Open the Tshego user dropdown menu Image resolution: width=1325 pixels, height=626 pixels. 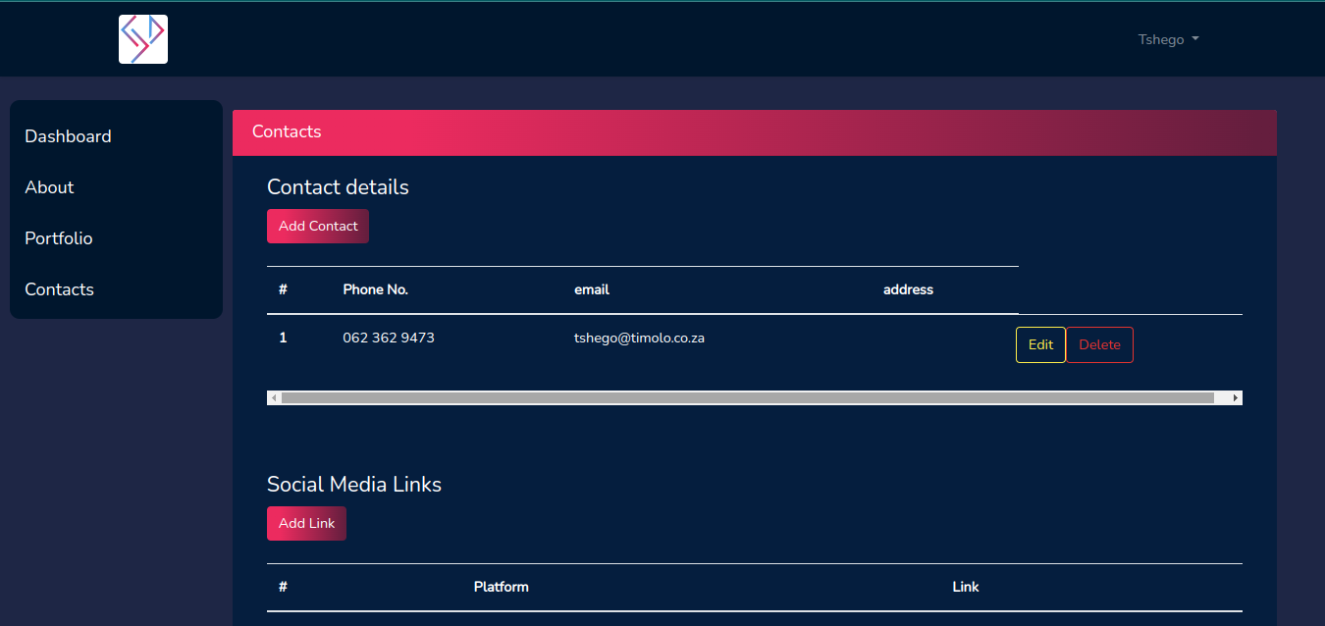1168,40
